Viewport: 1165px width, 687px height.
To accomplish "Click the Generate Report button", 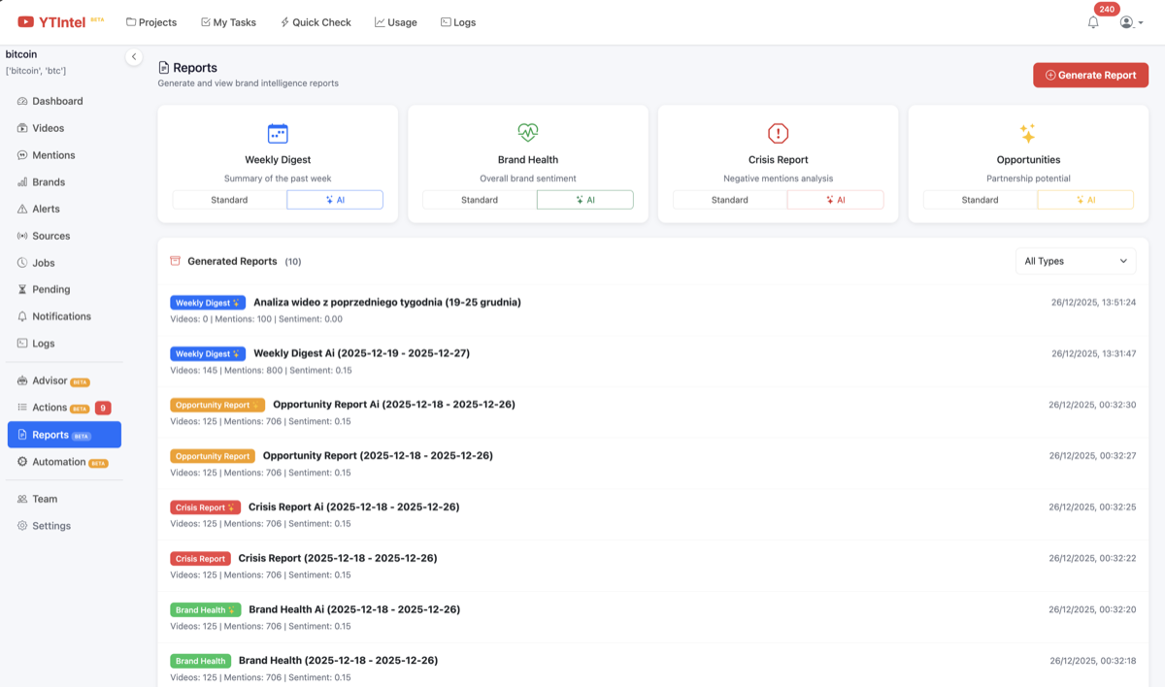I will (1090, 75).
